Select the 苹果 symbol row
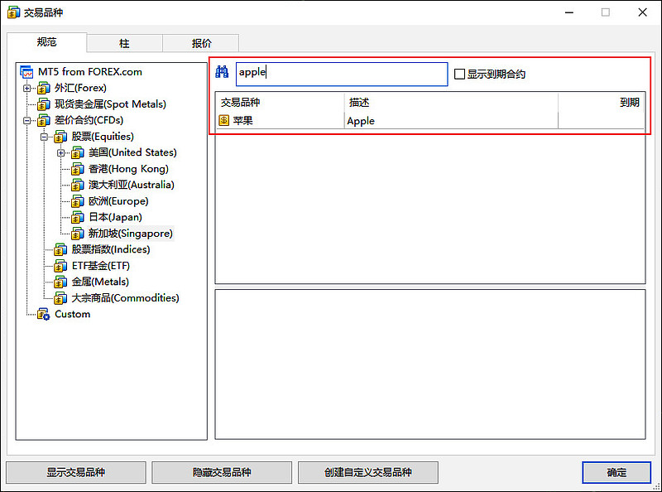 click(x=430, y=120)
